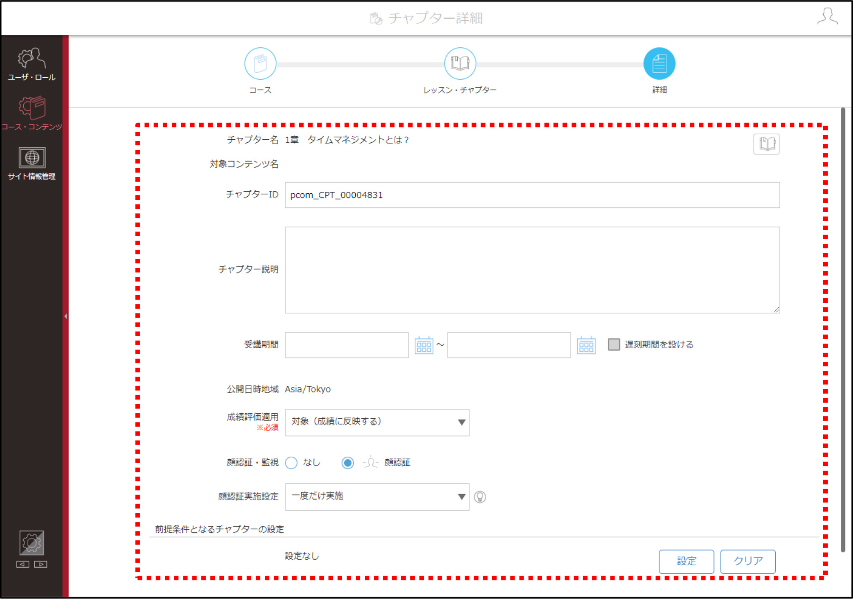The width and height of the screenshot is (853, 599).
Task: Go to the コース step icon
Action: (x=260, y=64)
